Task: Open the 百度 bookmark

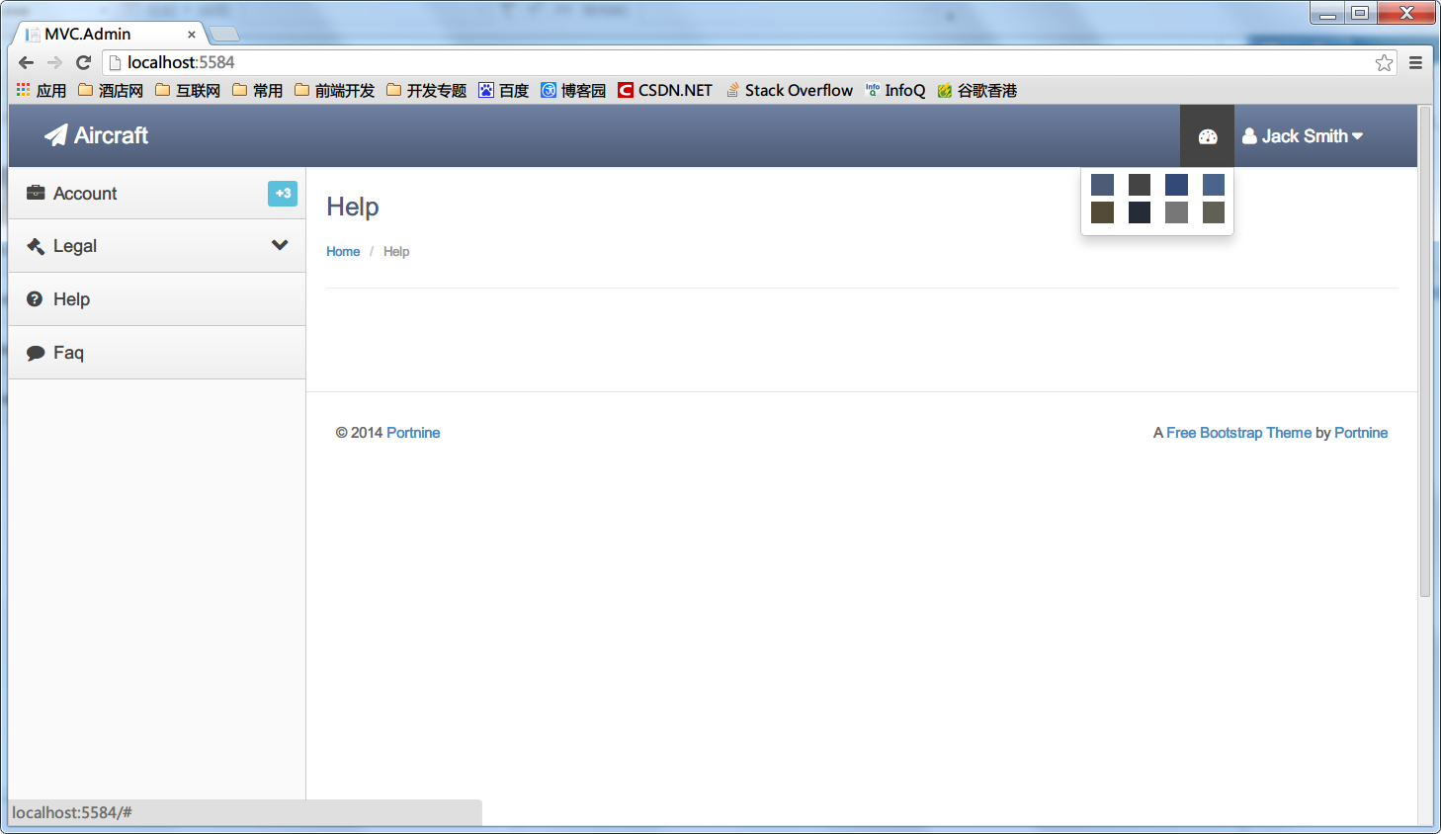Action: 504,90
